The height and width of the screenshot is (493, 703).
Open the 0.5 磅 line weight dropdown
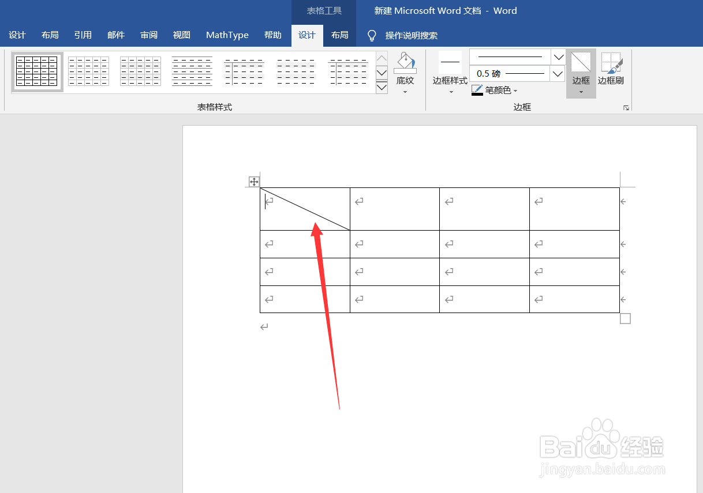[558, 74]
